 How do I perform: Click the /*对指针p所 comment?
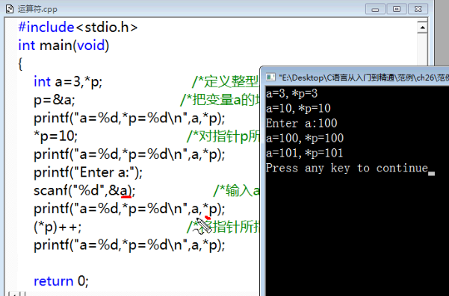(223, 136)
